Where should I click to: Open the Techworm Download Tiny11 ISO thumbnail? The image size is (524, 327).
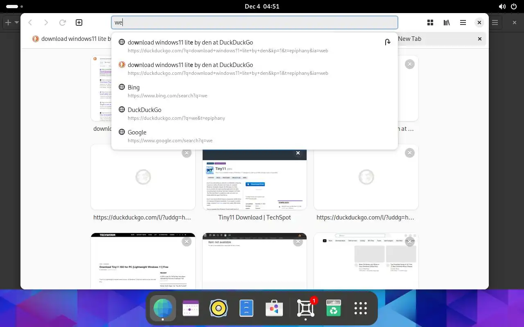point(143,262)
